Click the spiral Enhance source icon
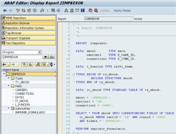This screenshot has height=134, width=176. (x=34, y=11)
